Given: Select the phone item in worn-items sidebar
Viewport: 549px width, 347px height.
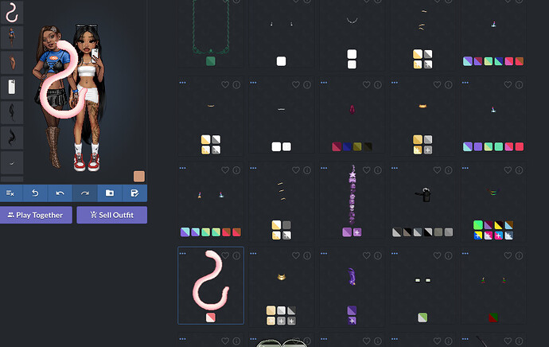Looking at the screenshot, I should tap(11, 88).
